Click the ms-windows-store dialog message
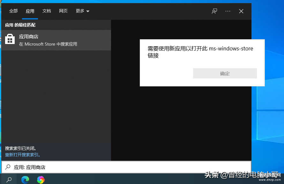This screenshot has height=184, width=284. (200, 52)
